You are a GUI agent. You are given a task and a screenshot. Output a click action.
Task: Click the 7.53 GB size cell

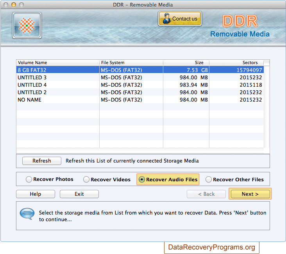pos(186,70)
